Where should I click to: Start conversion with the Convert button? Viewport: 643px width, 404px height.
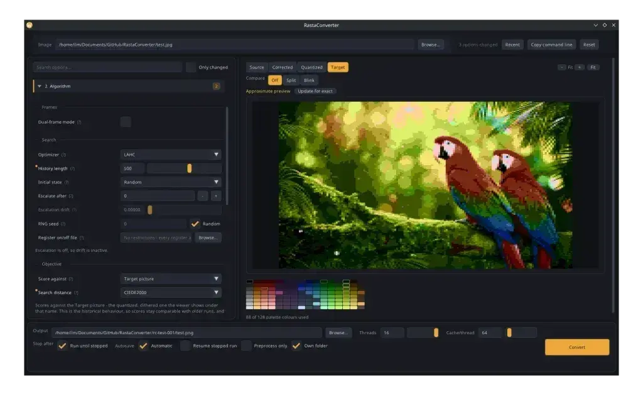(577, 347)
